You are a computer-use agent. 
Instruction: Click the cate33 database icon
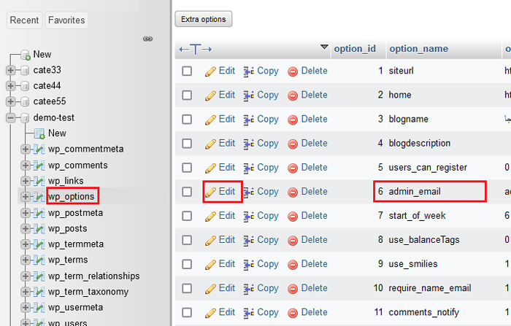pyautogui.click(x=25, y=70)
